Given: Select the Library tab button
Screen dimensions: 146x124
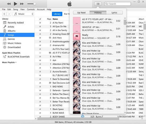Looking at the screenshot, I should (x=57, y=14).
